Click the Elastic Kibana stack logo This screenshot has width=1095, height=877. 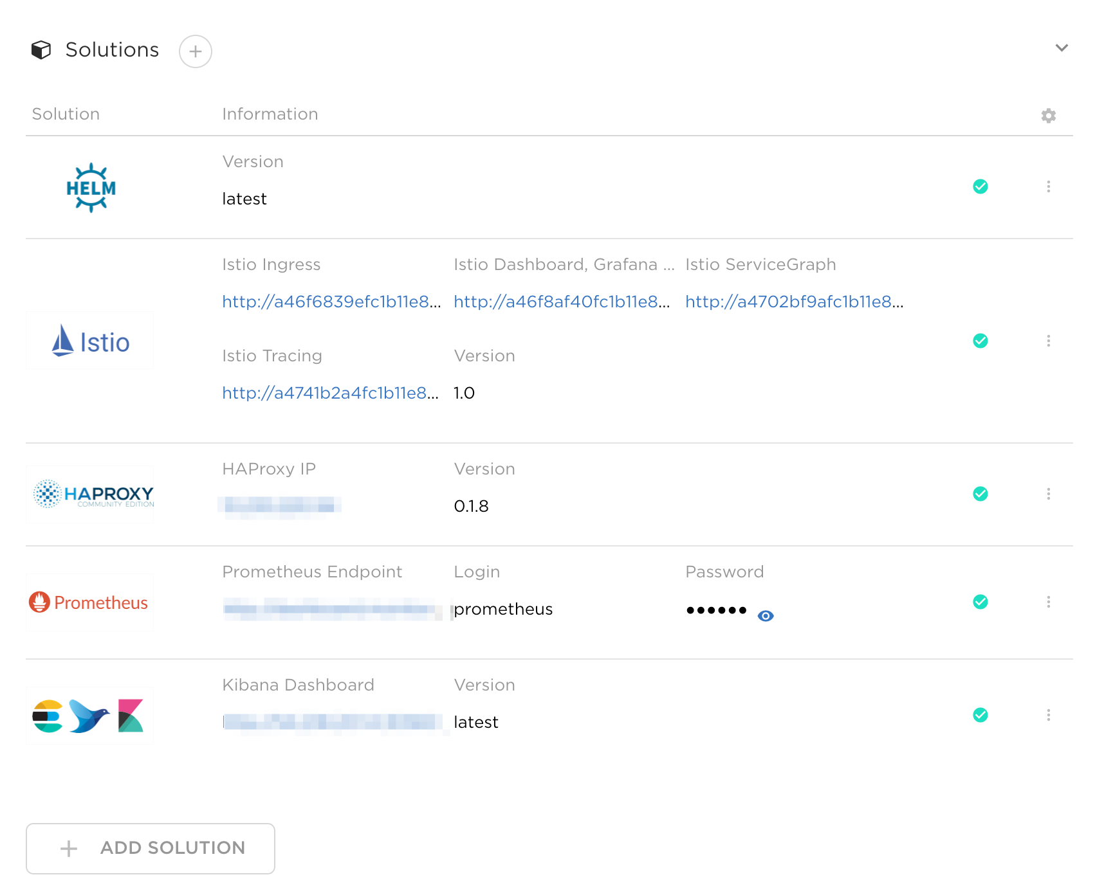click(x=88, y=716)
